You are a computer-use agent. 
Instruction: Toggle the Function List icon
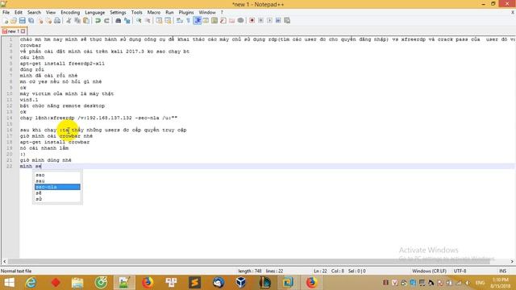(223, 21)
